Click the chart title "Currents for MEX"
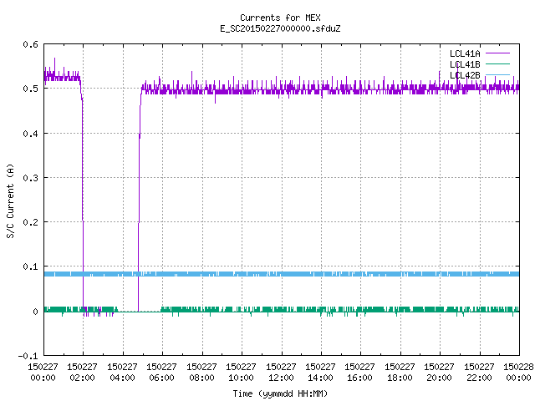The height and width of the screenshot is (401, 535). pyautogui.click(x=280, y=18)
